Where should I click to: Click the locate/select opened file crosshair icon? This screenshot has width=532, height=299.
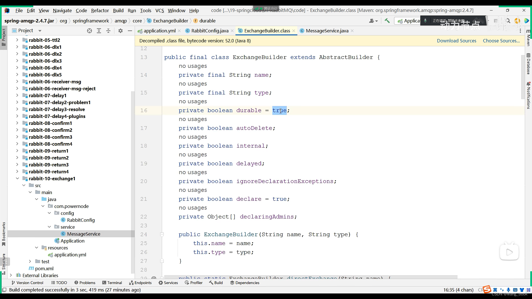click(x=89, y=31)
